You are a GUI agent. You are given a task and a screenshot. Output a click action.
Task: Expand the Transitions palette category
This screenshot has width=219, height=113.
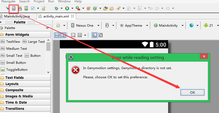25,108
